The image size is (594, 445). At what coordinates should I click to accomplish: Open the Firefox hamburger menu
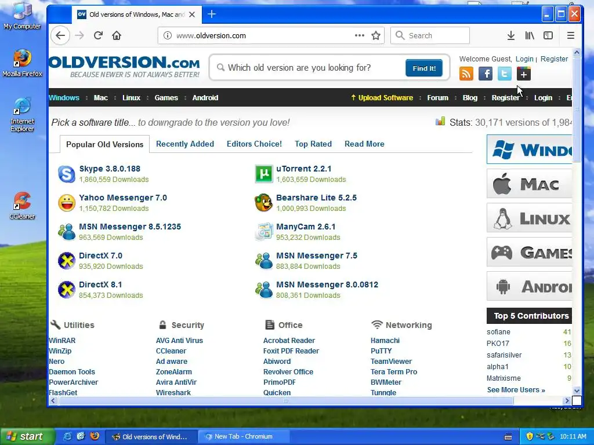(571, 35)
